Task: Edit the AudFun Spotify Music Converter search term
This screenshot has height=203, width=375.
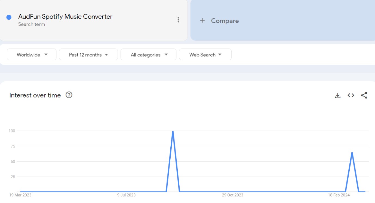Action: click(x=65, y=17)
